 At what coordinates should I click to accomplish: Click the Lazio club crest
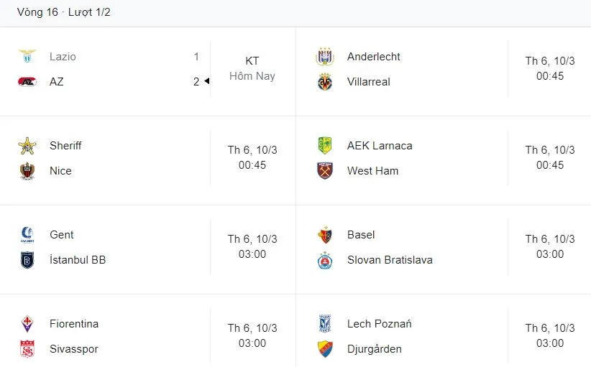27,57
